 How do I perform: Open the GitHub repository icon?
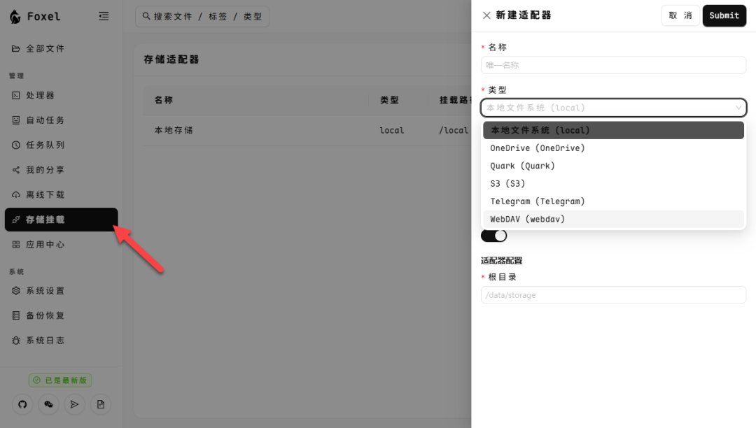22,404
